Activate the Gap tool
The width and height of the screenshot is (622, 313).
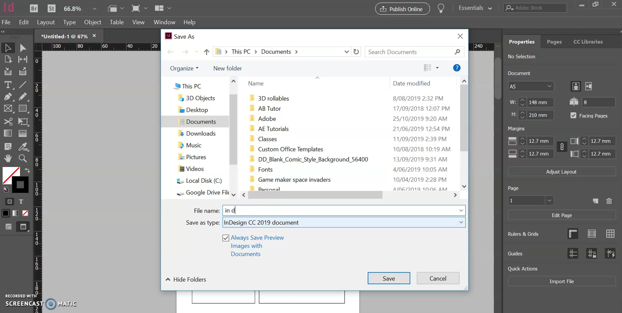pyautogui.click(x=23, y=60)
